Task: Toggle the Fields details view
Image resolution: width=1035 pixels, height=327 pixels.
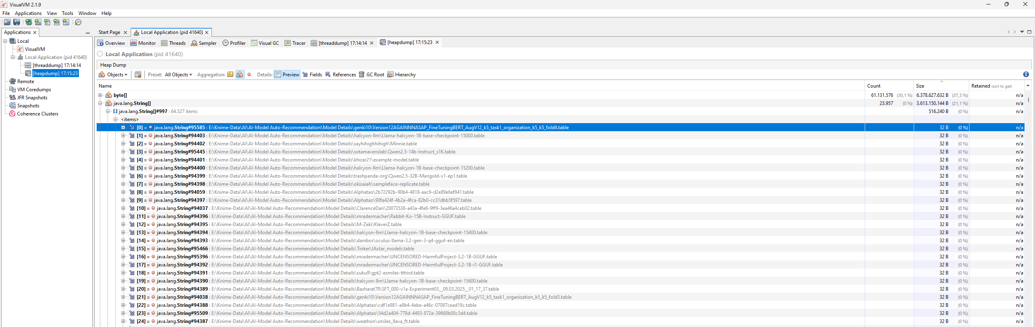Action: click(x=312, y=75)
